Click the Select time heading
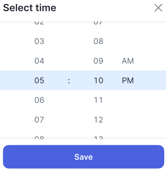166x170 pixels. point(29,8)
